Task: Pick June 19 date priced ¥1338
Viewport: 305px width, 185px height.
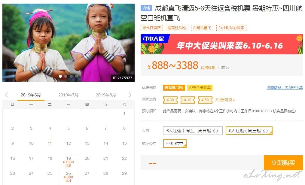Action: [69, 162]
